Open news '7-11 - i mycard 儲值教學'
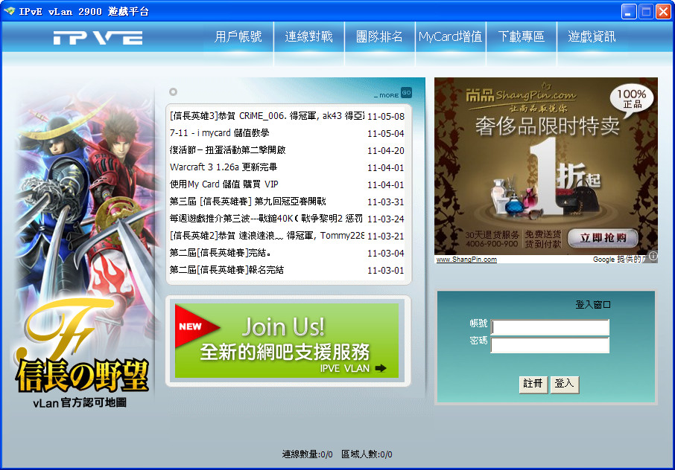The width and height of the screenshot is (675, 470). click(x=220, y=133)
